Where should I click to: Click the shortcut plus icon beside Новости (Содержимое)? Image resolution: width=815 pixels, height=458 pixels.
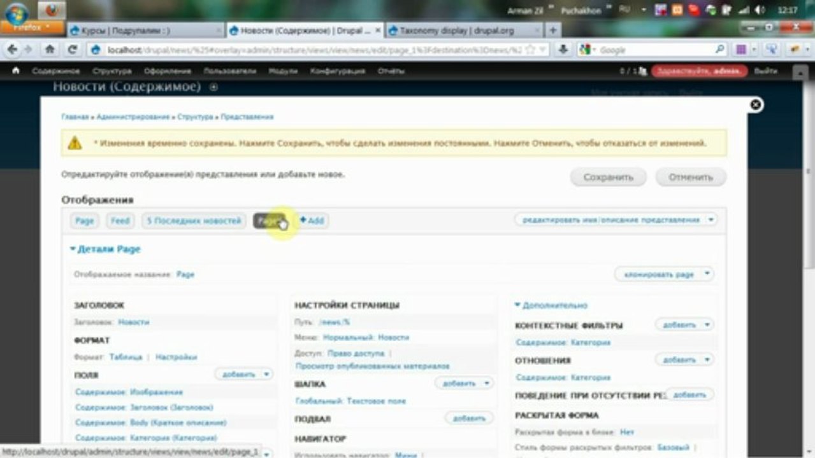pyautogui.click(x=213, y=87)
